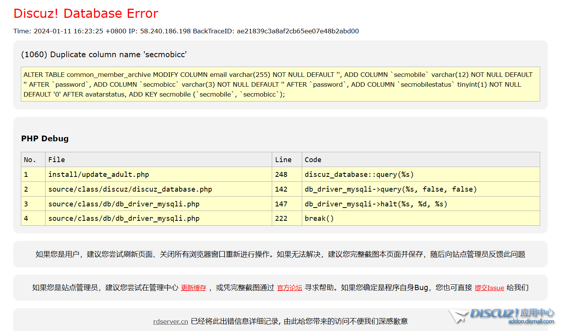561x331 pixels.
Task: Click the Line column header
Action: (287, 160)
